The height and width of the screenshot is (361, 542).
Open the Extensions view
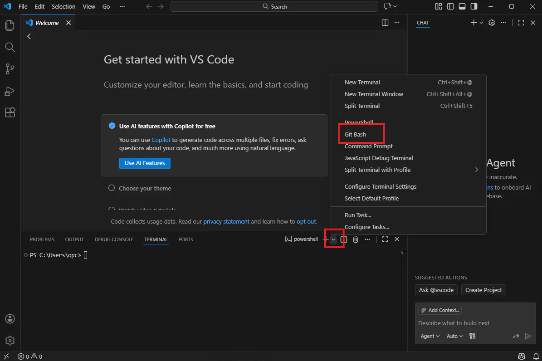[x=10, y=112]
